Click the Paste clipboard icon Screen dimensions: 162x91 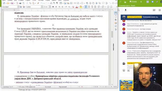point(33,3)
